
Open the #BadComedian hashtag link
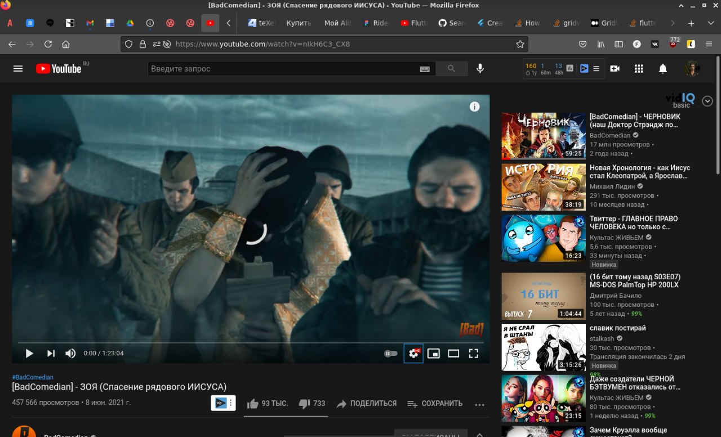tap(33, 377)
